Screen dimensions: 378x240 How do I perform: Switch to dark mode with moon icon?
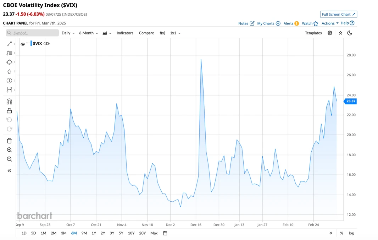(350, 33)
